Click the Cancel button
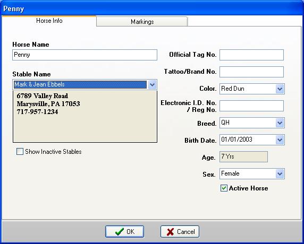The image size is (304, 244). pos(180,232)
